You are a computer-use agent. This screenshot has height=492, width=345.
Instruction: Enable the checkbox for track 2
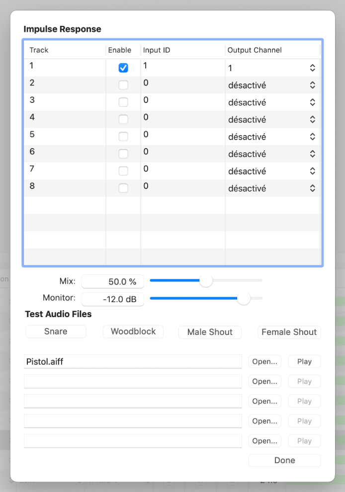(123, 85)
